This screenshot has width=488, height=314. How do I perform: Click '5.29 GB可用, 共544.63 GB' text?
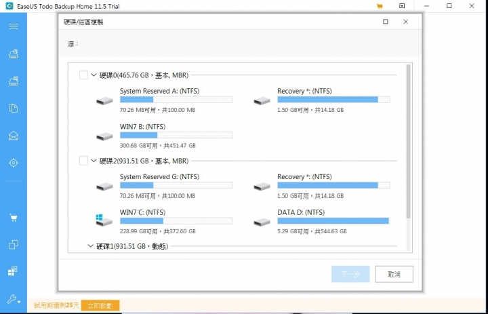pos(312,231)
